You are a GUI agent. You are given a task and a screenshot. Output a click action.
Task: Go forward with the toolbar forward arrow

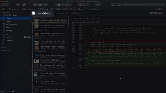click(x=7, y=5)
